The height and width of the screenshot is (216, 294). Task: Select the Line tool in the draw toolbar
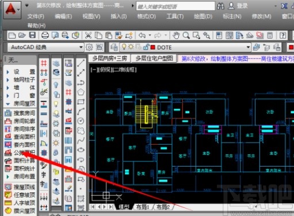coord(81,63)
